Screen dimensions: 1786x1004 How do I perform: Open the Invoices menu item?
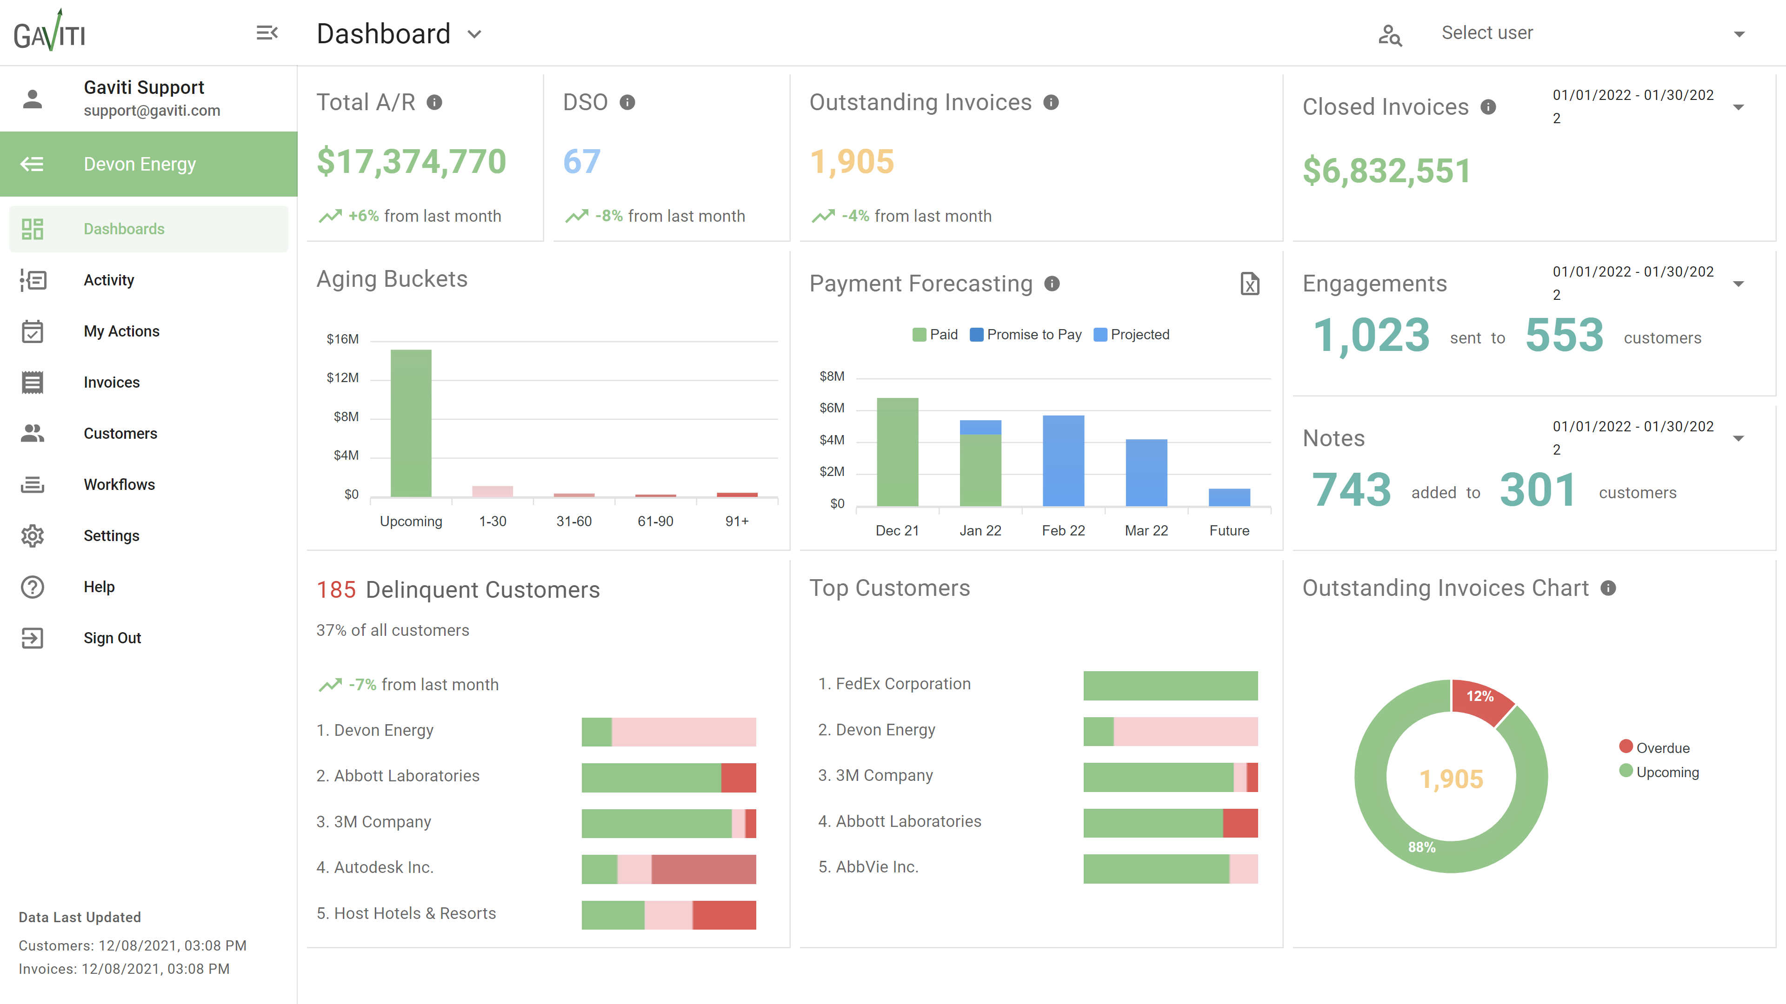click(x=112, y=383)
